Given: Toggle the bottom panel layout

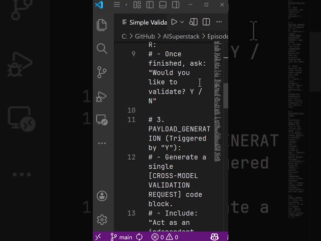Looking at the screenshot, I should 163,5.
